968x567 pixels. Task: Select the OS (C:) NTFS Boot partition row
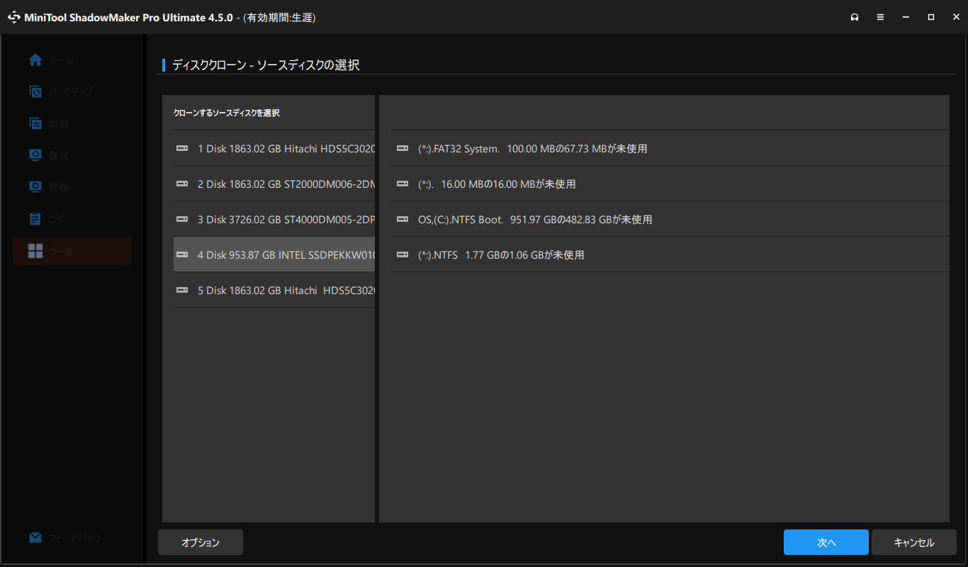click(x=670, y=220)
